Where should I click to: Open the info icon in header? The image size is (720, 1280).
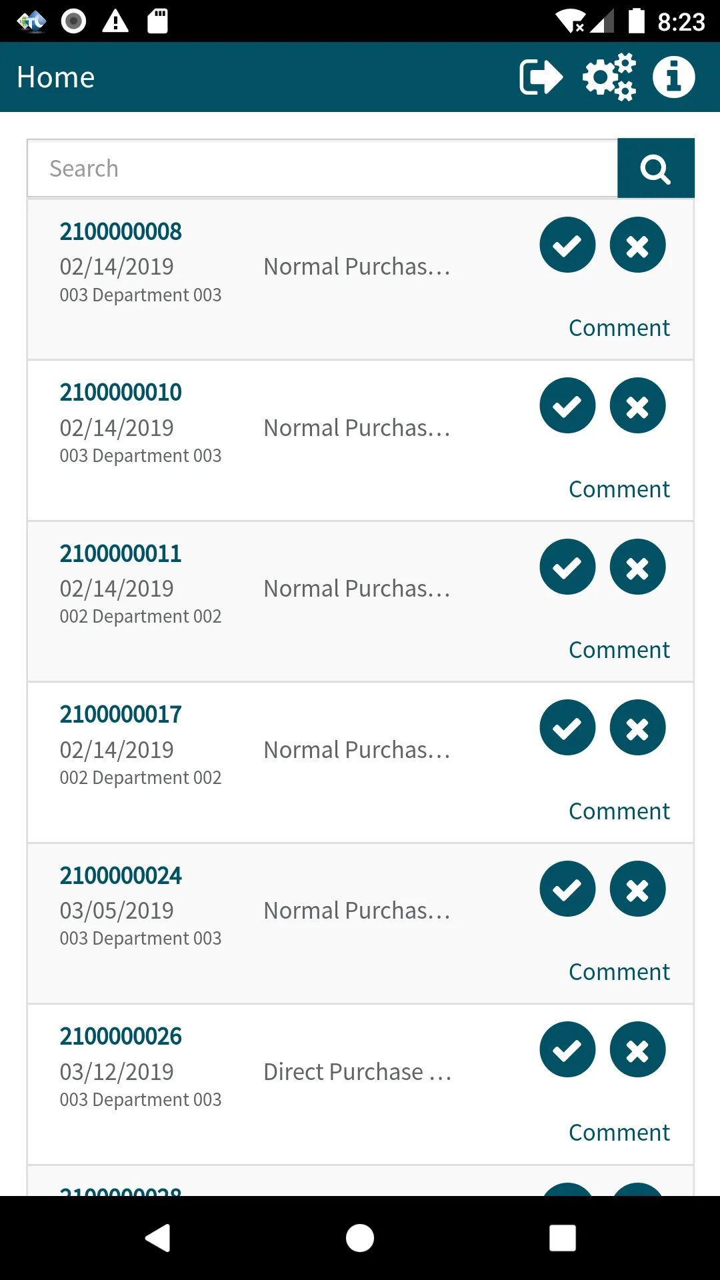point(673,77)
